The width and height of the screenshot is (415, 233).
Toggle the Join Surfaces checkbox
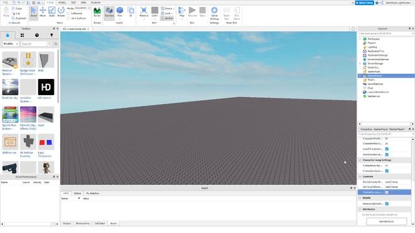pyautogui.click(x=69, y=18)
